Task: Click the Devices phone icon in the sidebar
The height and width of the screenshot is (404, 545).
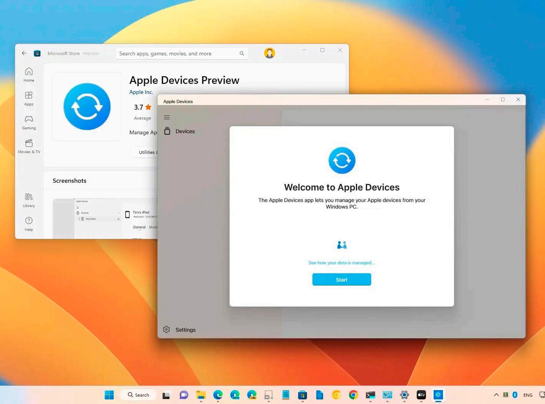Action: 167,131
